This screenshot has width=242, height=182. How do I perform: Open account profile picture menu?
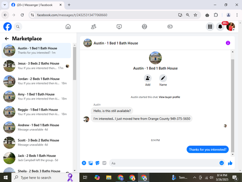tap(230, 27)
